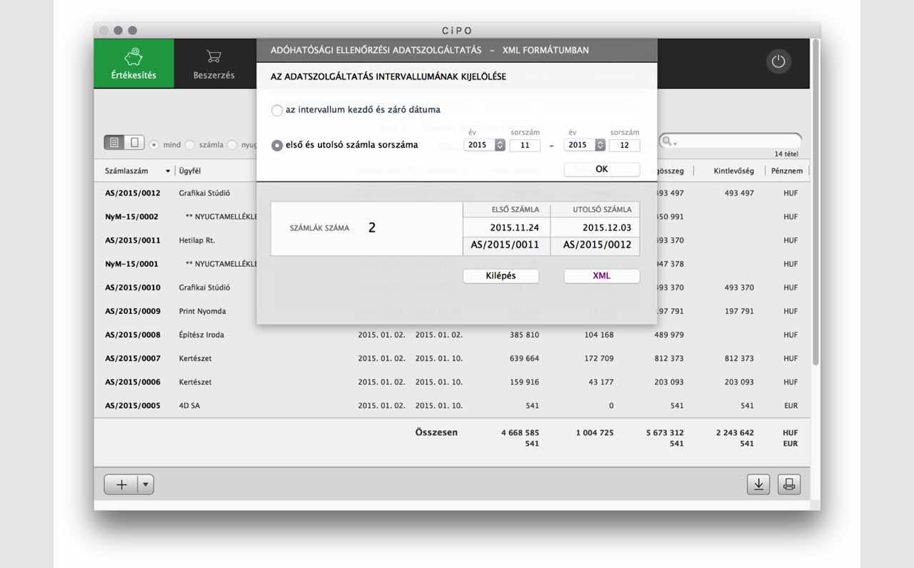Click the printer icon
Viewport: 914px width, 568px height.
[789, 485]
